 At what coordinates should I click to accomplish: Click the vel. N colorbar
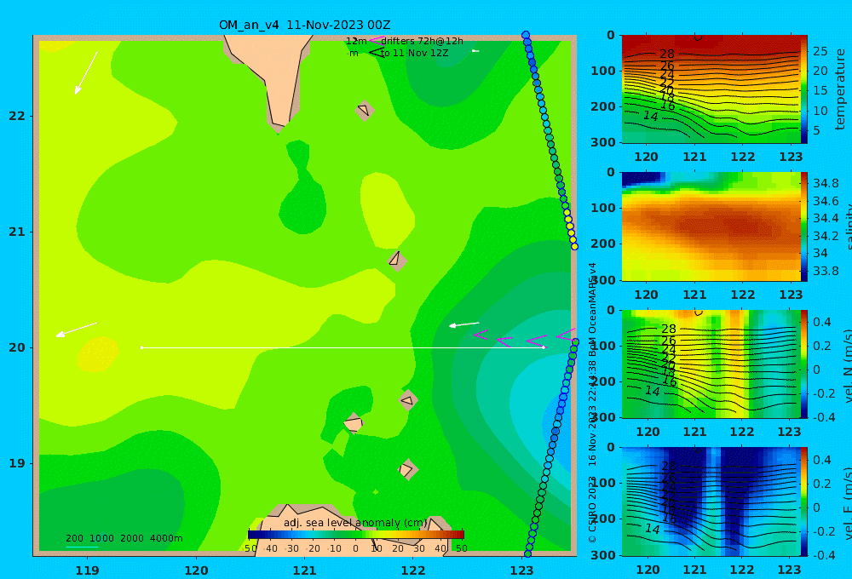point(804,364)
